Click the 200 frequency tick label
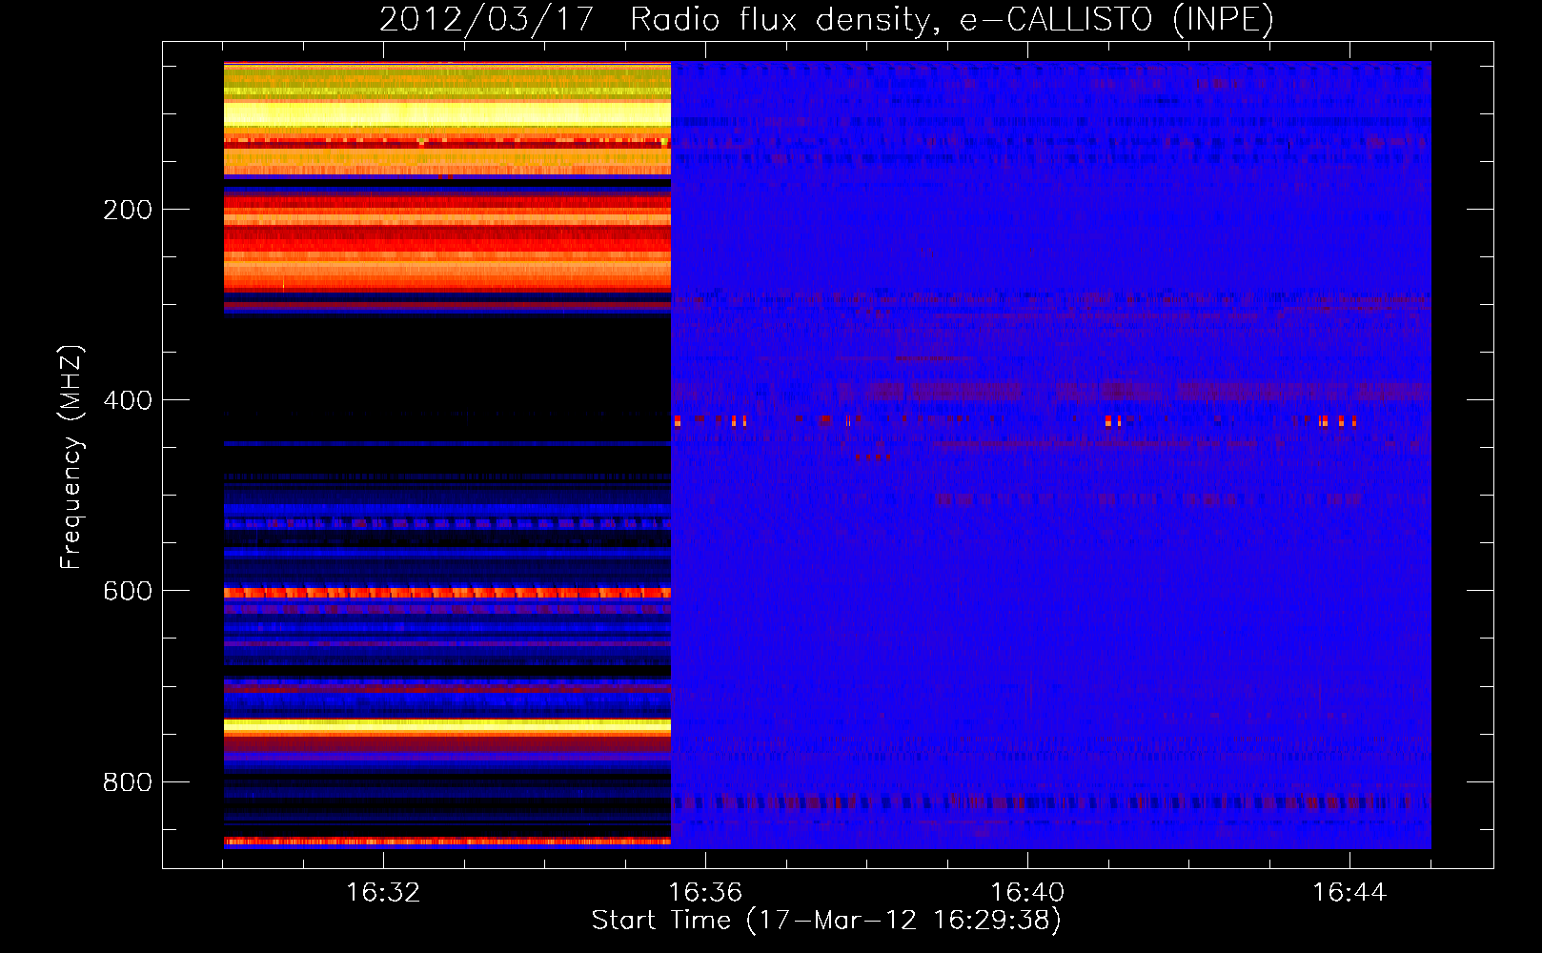The width and height of the screenshot is (1542, 953). click(128, 210)
